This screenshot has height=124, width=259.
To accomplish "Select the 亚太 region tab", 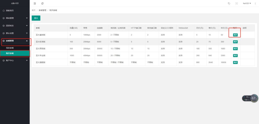I will pyautogui.click(x=36, y=18).
